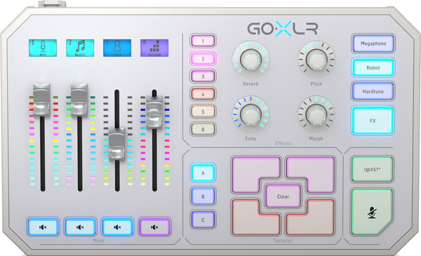The height and width of the screenshot is (256, 421).
Task: Click the Morph knob
Action: coord(316,114)
